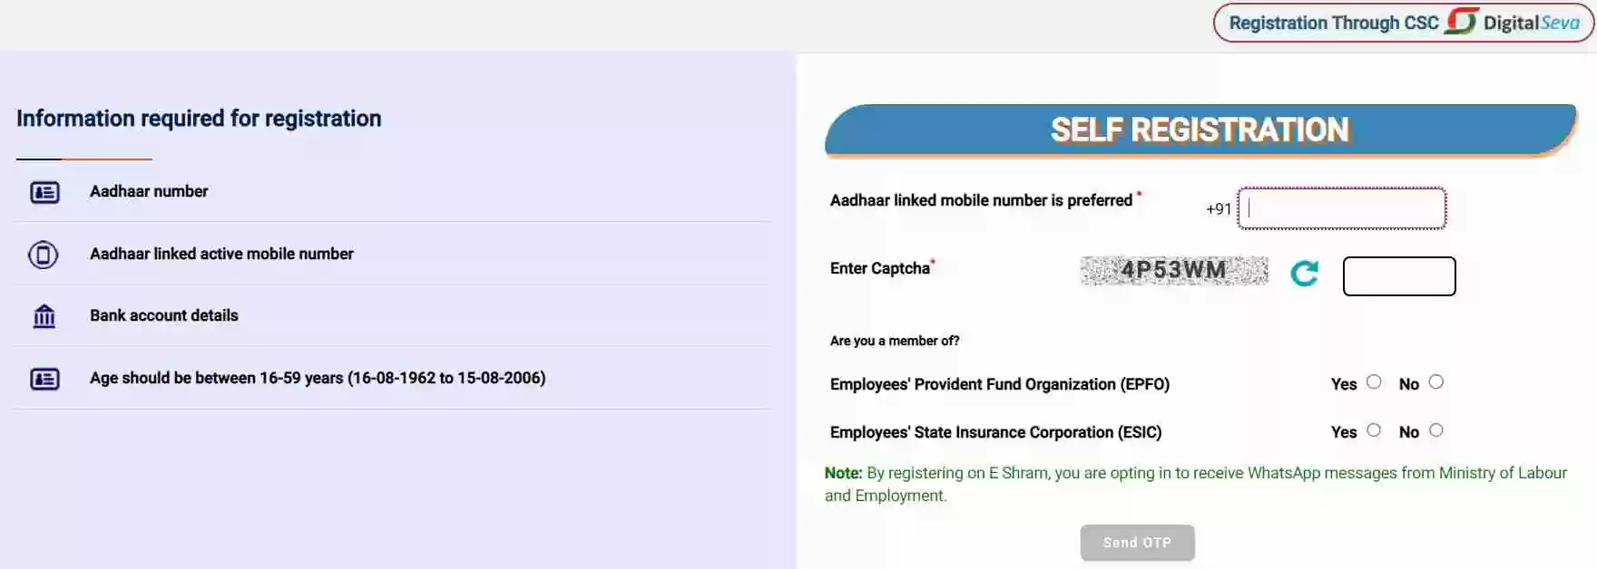This screenshot has width=1597, height=569.
Task: Click the bank building icon
Action: point(44,316)
